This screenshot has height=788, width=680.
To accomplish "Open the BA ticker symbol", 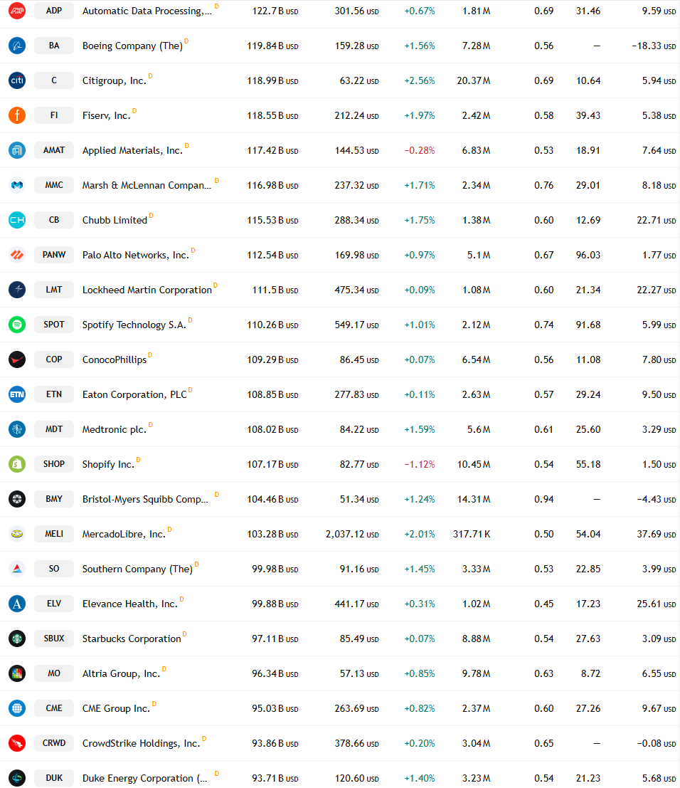I will (x=54, y=46).
